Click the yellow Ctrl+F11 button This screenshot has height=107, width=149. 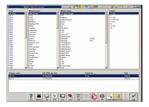click(118, 97)
